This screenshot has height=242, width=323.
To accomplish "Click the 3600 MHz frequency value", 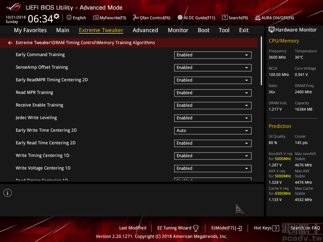I will coord(277,57).
